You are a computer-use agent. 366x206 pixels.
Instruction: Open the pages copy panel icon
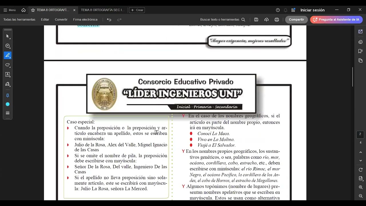click(360, 61)
